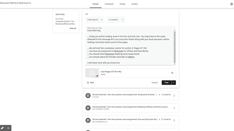Close the bottom-left annotation toolbar

click(8, 128)
